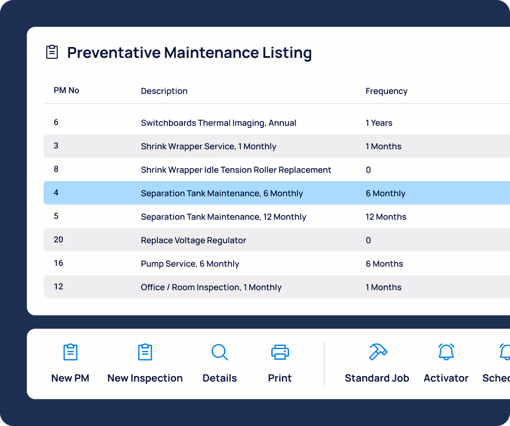Click the 6 Months frequency for Pump Service
510x426 pixels.
384,264
